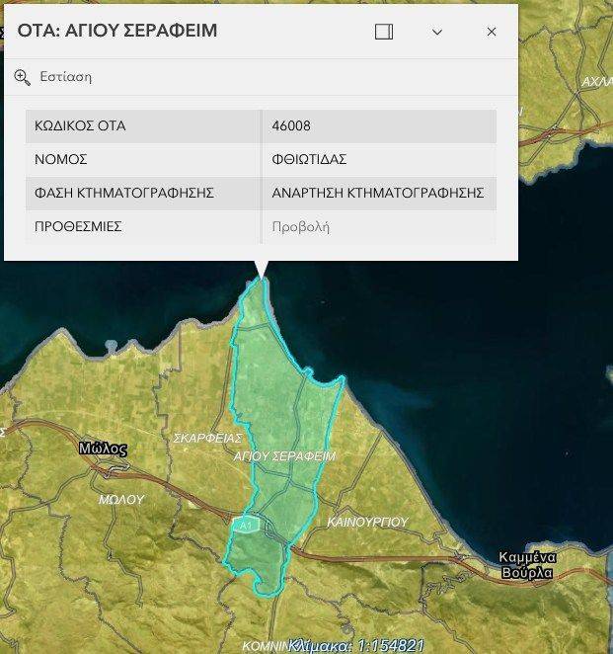Click the ΠΡΟΘΕΣΜΙΕΣ row label
This screenshot has height=654, width=613.
pos(78,226)
